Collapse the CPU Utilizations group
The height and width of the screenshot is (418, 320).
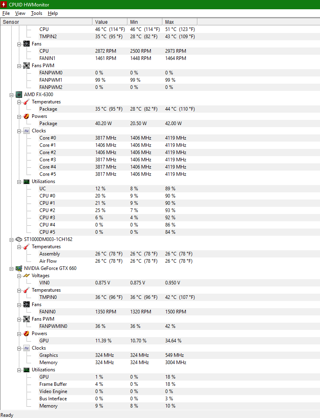pos(19,182)
